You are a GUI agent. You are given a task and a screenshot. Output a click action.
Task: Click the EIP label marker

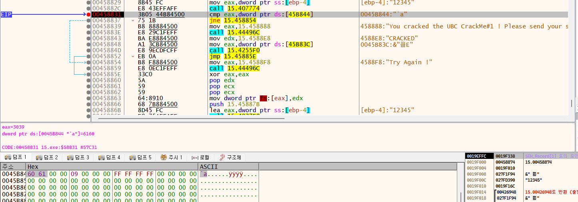tap(6, 14)
